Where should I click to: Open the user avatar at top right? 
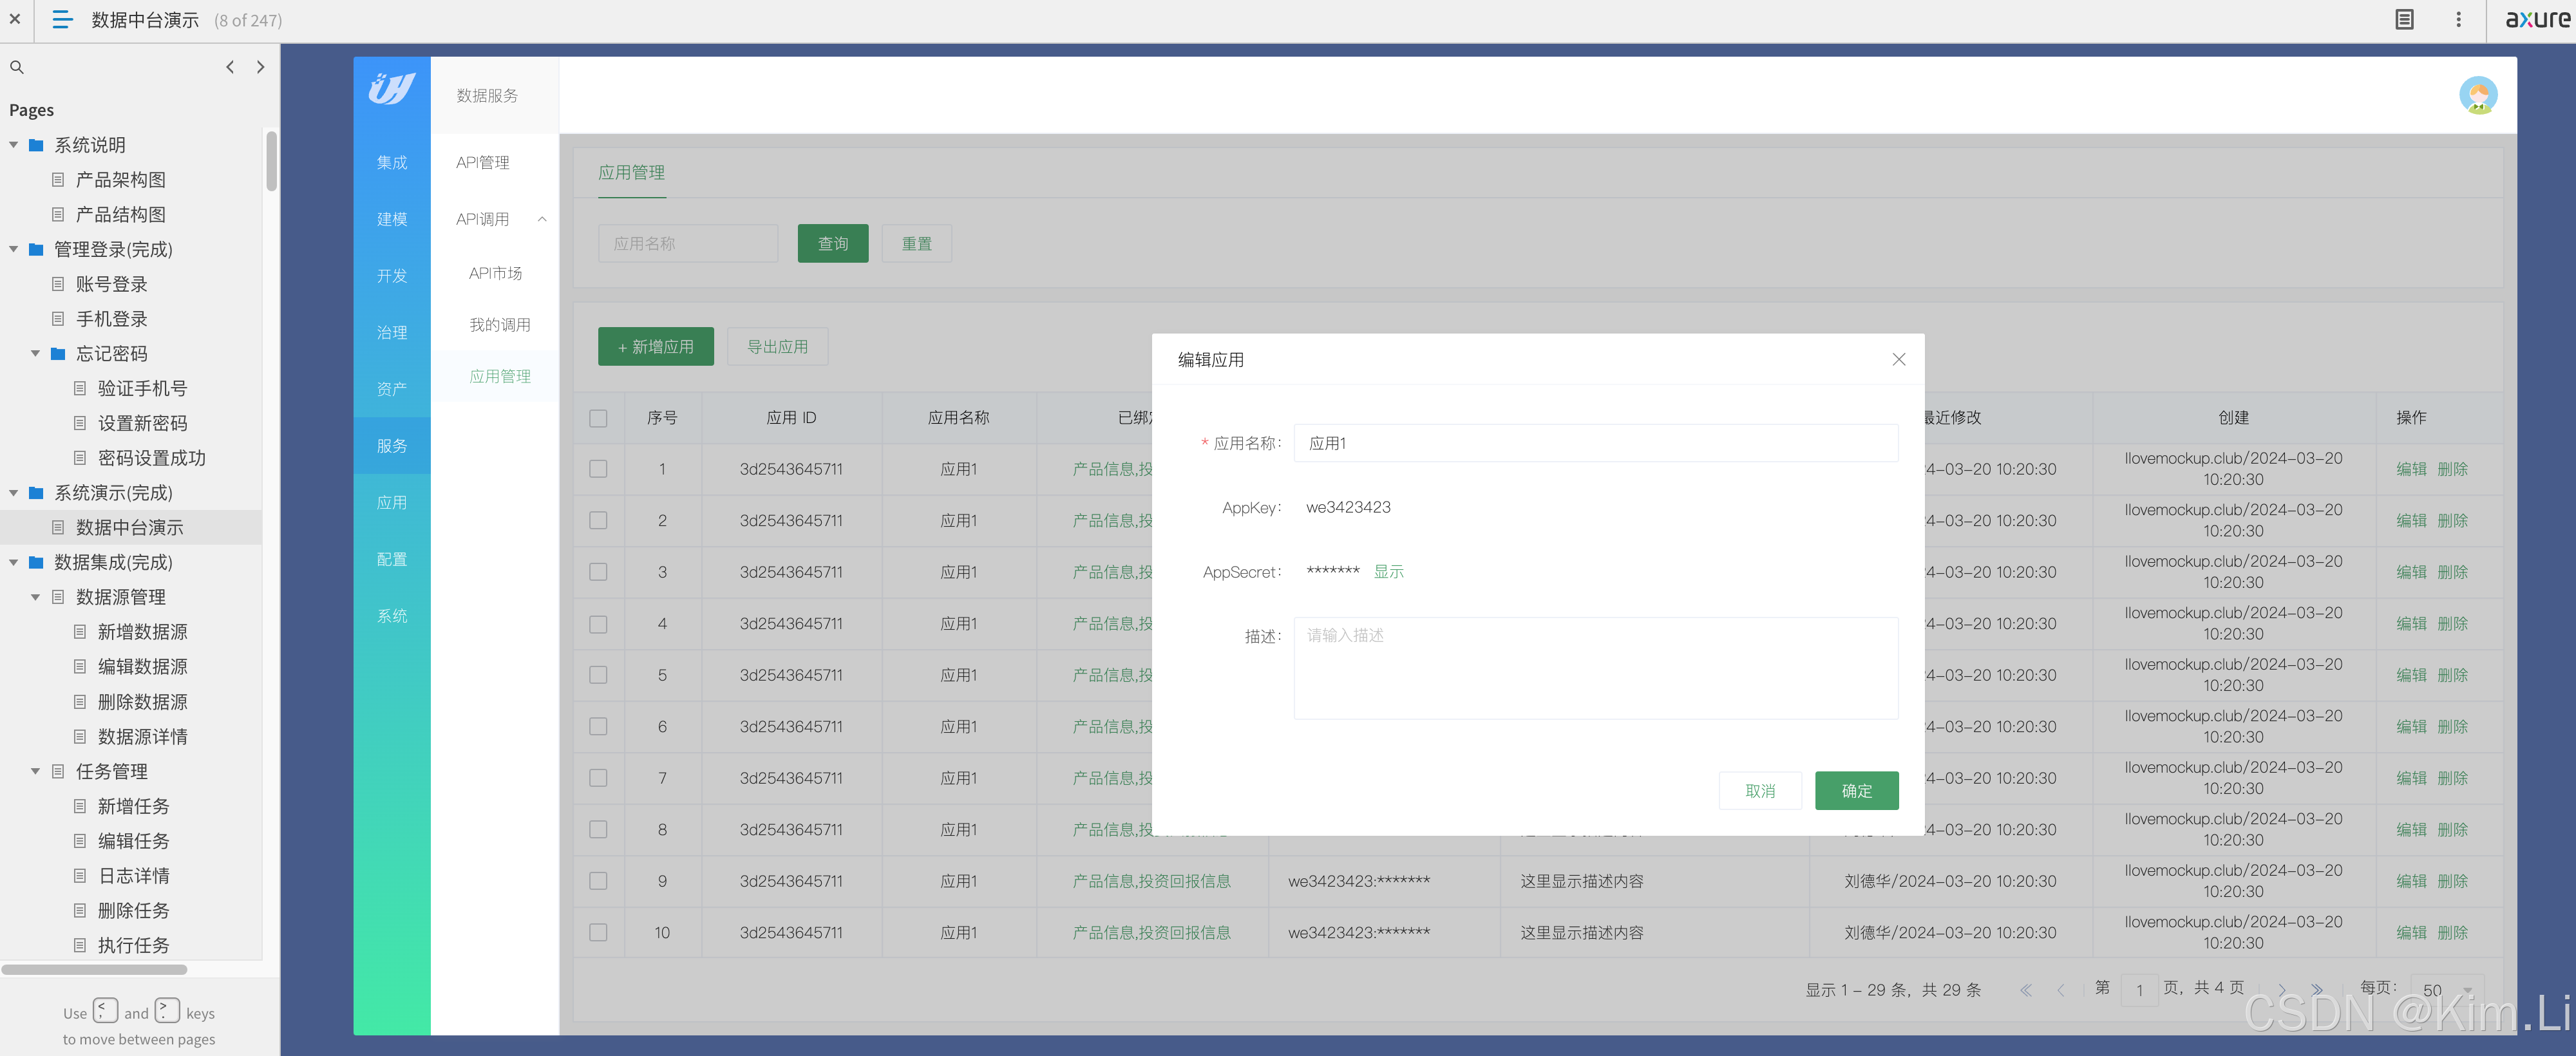tap(2478, 95)
